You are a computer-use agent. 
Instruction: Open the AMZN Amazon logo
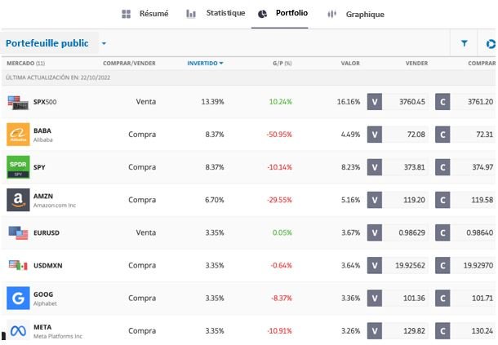[x=18, y=200]
